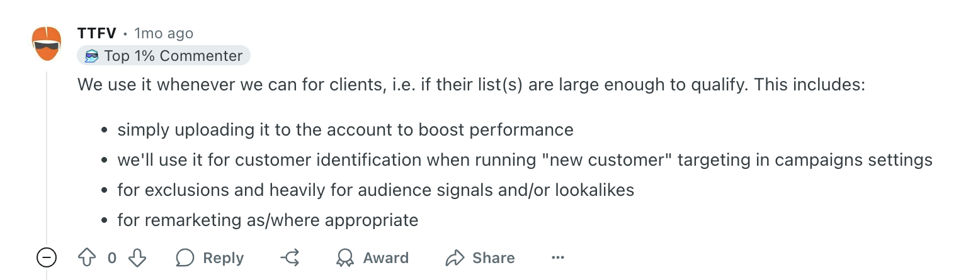The image size is (961, 280).
Task: Click the Top 1% Commenter badge icon
Action: click(x=92, y=56)
